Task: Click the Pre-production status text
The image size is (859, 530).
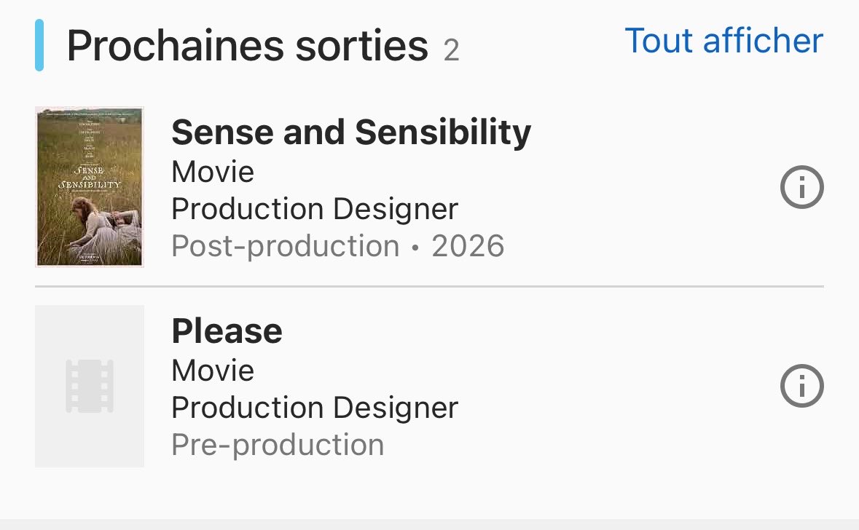Action: [278, 445]
